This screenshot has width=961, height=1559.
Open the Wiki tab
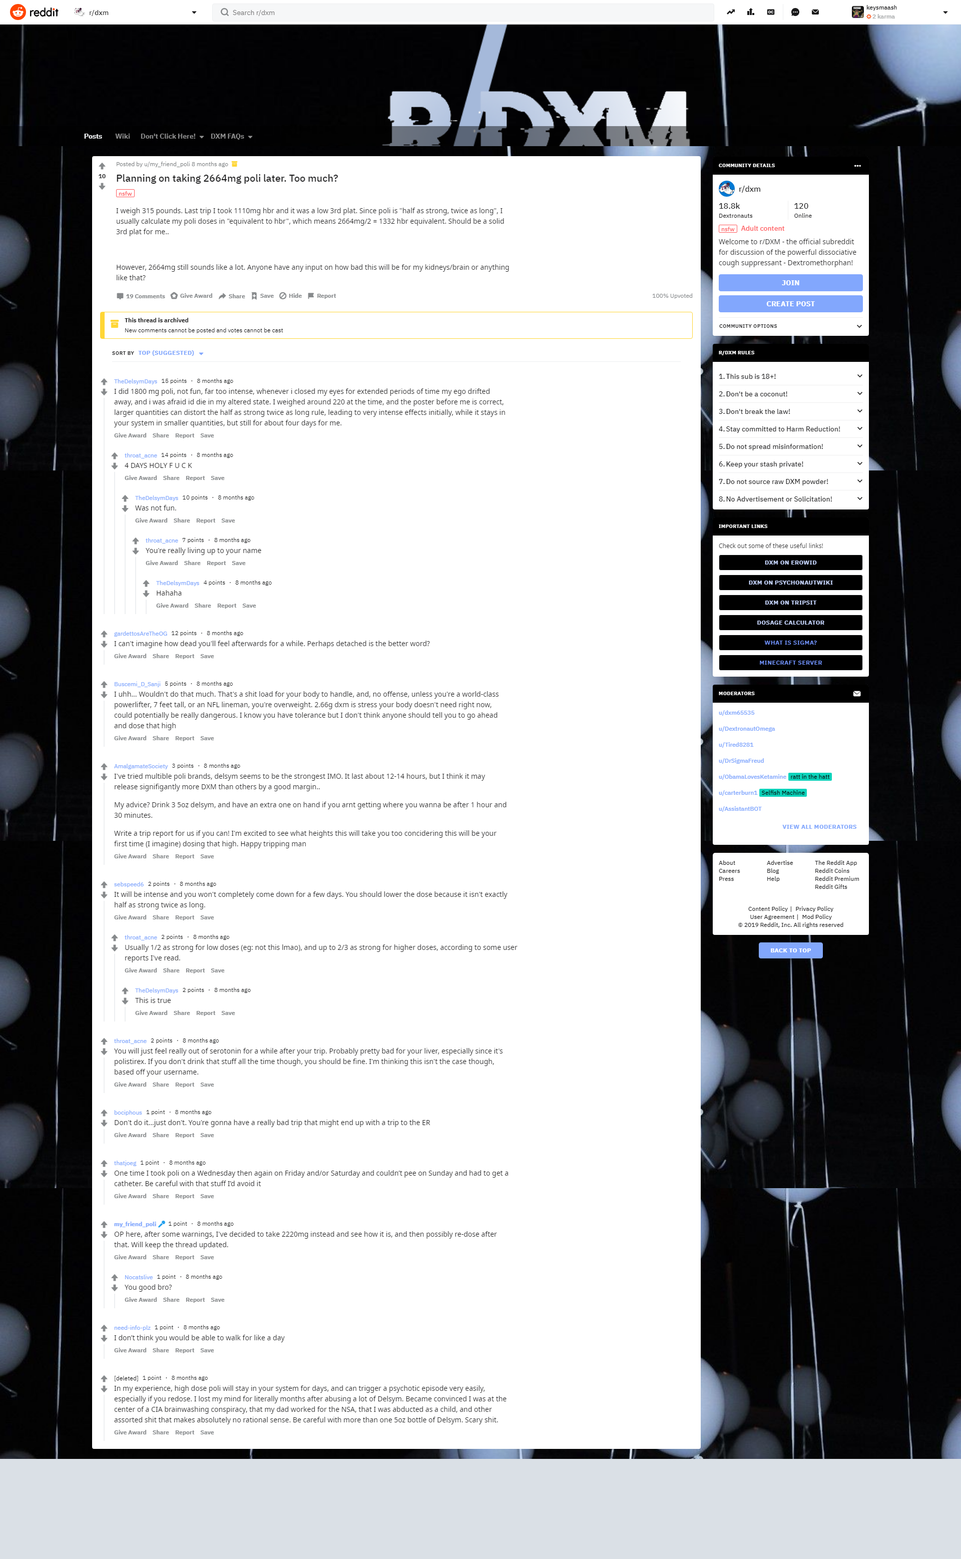pyautogui.click(x=123, y=136)
